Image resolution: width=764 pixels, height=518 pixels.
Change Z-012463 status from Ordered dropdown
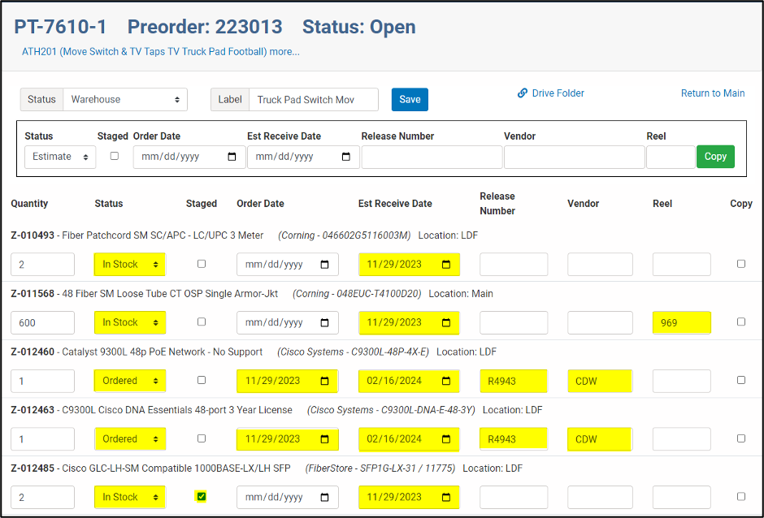tap(129, 439)
